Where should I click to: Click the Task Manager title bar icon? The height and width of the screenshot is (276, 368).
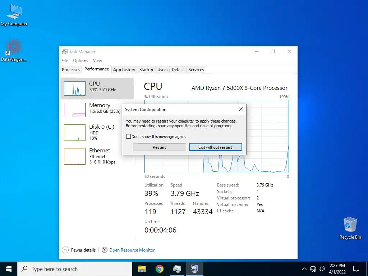click(65, 52)
